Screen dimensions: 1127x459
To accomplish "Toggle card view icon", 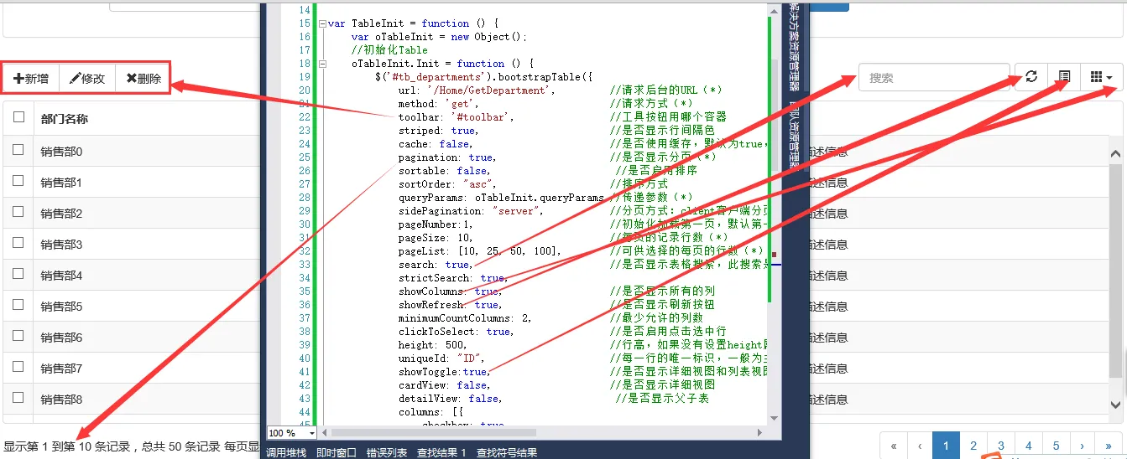I will click(1064, 77).
